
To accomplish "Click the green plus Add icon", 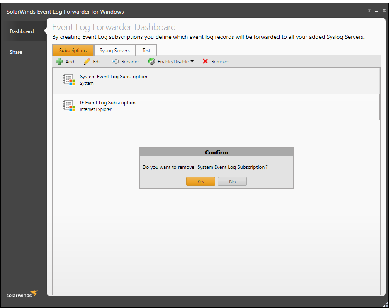I will [x=59, y=61].
